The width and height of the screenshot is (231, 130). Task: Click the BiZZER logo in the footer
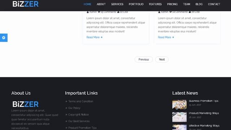(x=26, y=104)
